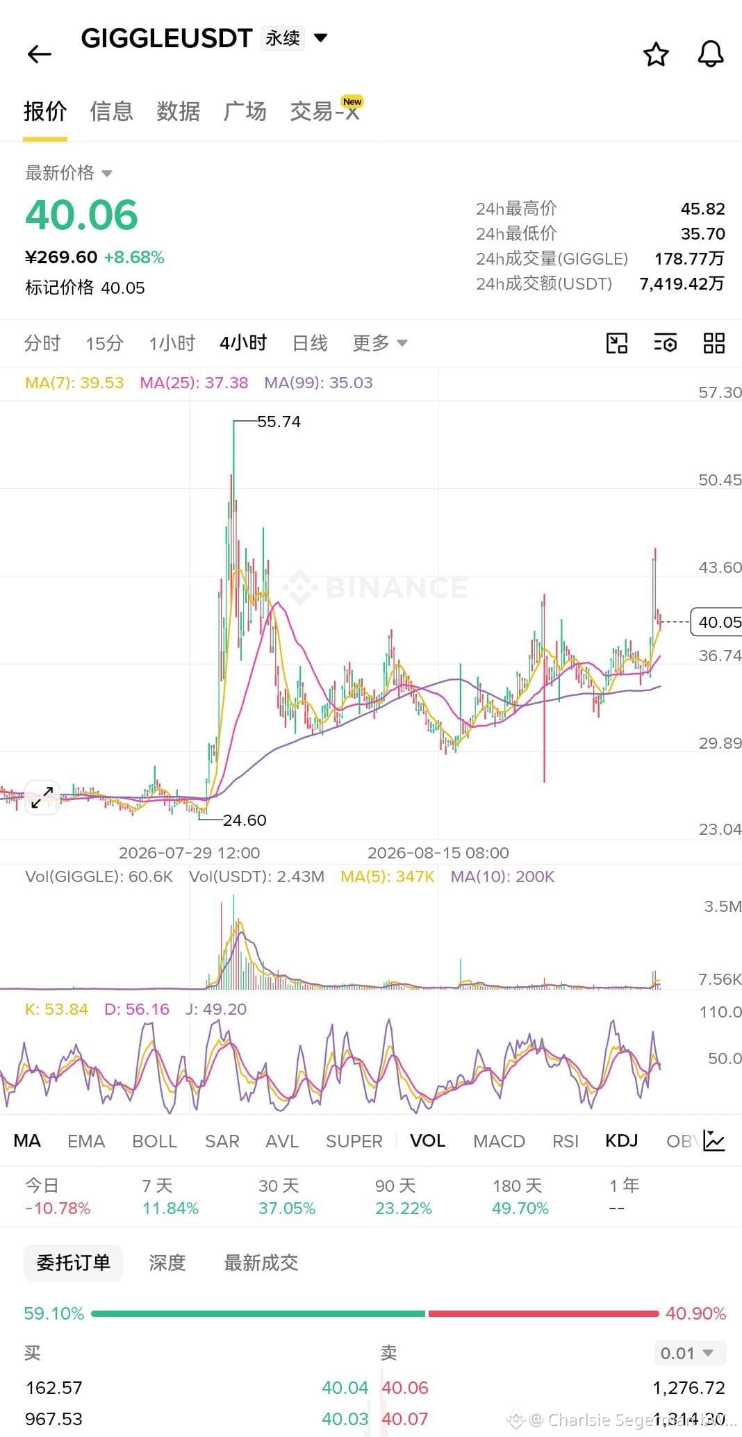The width and height of the screenshot is (742, 1437).
Task: Tap the 40.04 best bid price
Action: click(x=345, y=1388)
